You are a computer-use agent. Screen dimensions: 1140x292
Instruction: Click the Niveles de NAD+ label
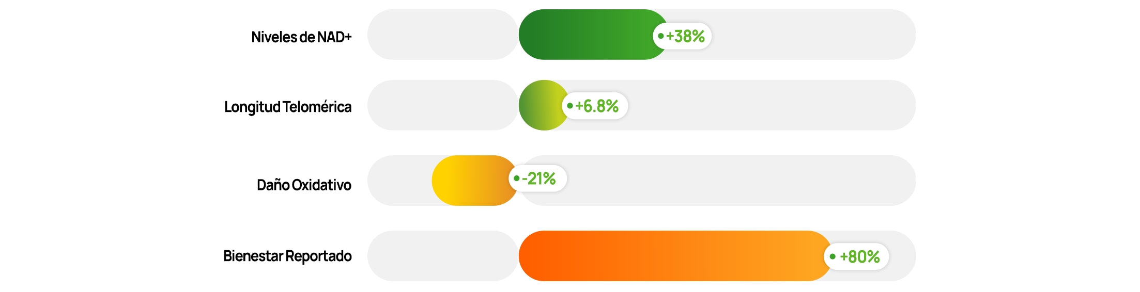click(x=301, y=37)
